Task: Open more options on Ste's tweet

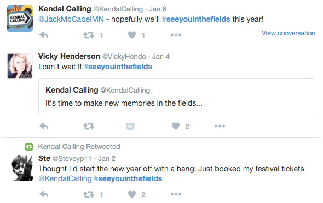Action: point(176,194)
